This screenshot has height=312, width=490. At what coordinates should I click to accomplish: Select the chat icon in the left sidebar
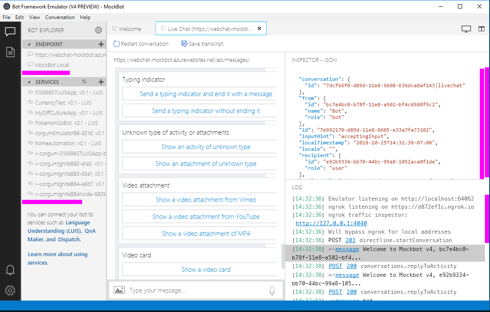pyautogui.click(x=10, y=32)
